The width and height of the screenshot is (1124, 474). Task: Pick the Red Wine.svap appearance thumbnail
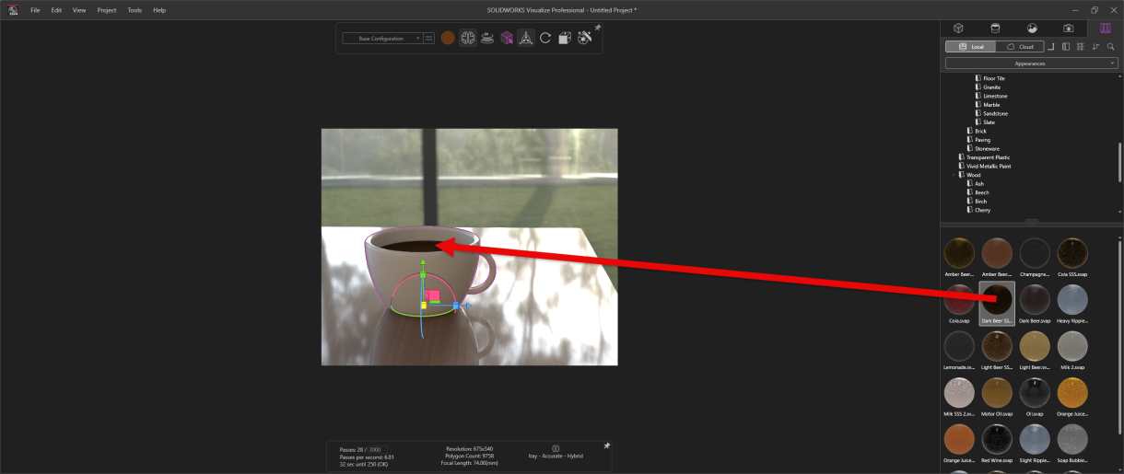997,439
